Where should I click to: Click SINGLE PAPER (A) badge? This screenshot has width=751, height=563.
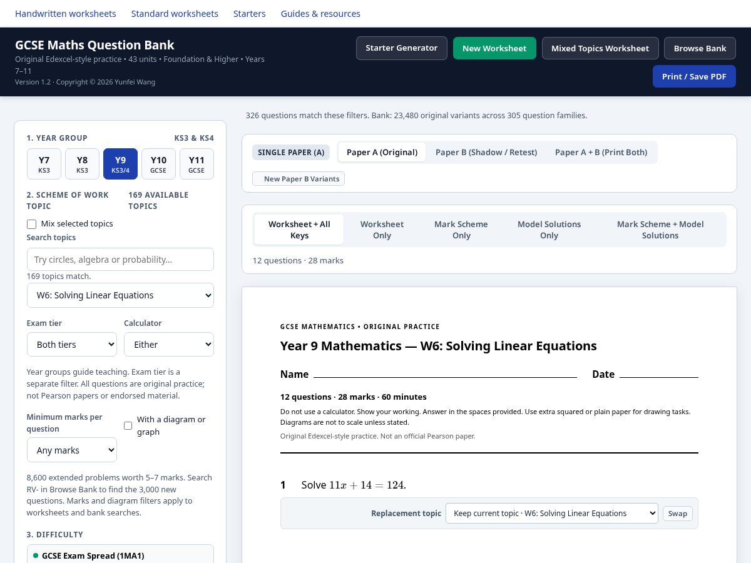coord(291,152)
